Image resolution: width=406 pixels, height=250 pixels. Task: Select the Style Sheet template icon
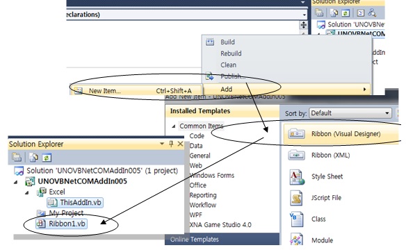click(x=297, y=177)
